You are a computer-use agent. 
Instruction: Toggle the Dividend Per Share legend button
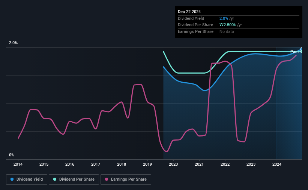pos(74,180)
